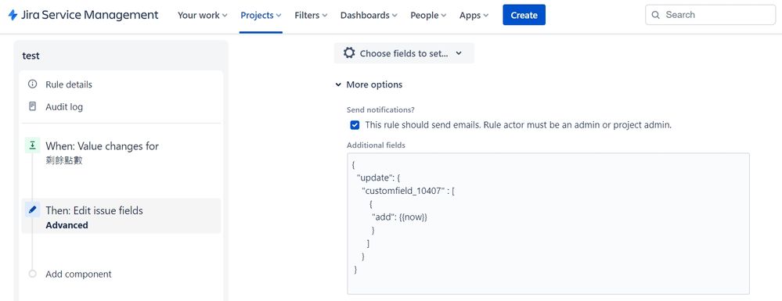Viewport: 782px width, 301px height.
Task: Click the rule name "test"
Action: 31,56
